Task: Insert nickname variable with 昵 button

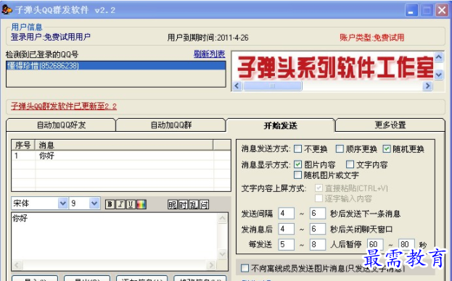Action: 173,204
